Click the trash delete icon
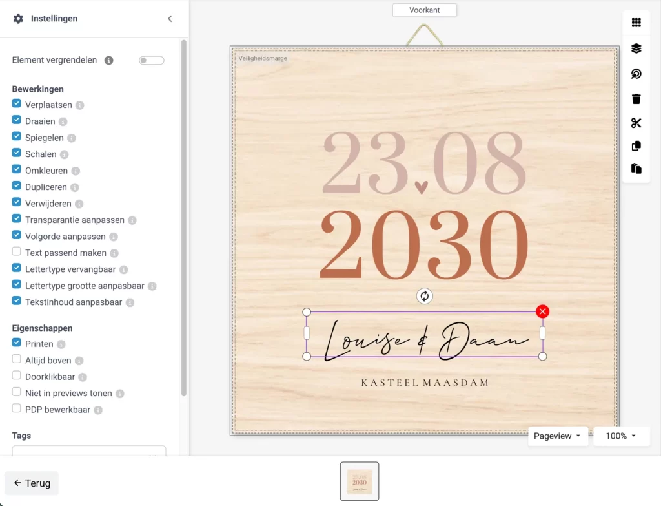661x506 pixels. [636, 99]
